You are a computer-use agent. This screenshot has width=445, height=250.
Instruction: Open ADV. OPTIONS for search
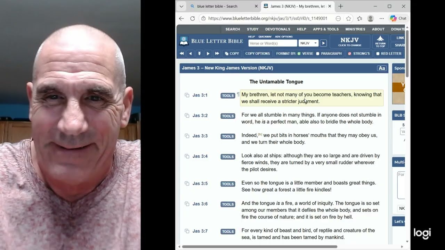pos(284,36)
